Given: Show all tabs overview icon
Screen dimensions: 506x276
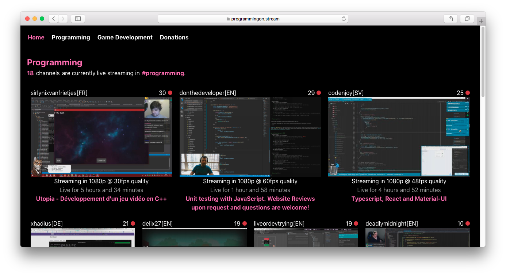Looking at the screenshot, I should [467, 19].
